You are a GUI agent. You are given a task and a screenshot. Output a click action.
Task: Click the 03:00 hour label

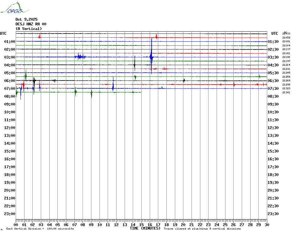tap(10, 57)
